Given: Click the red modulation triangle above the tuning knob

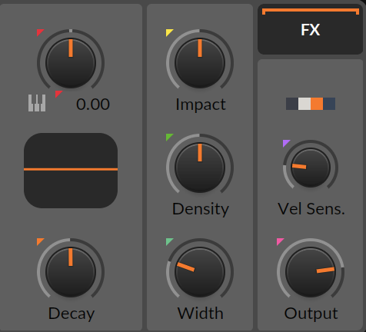Looking at the screenshot, I should (x=40, y=32).
